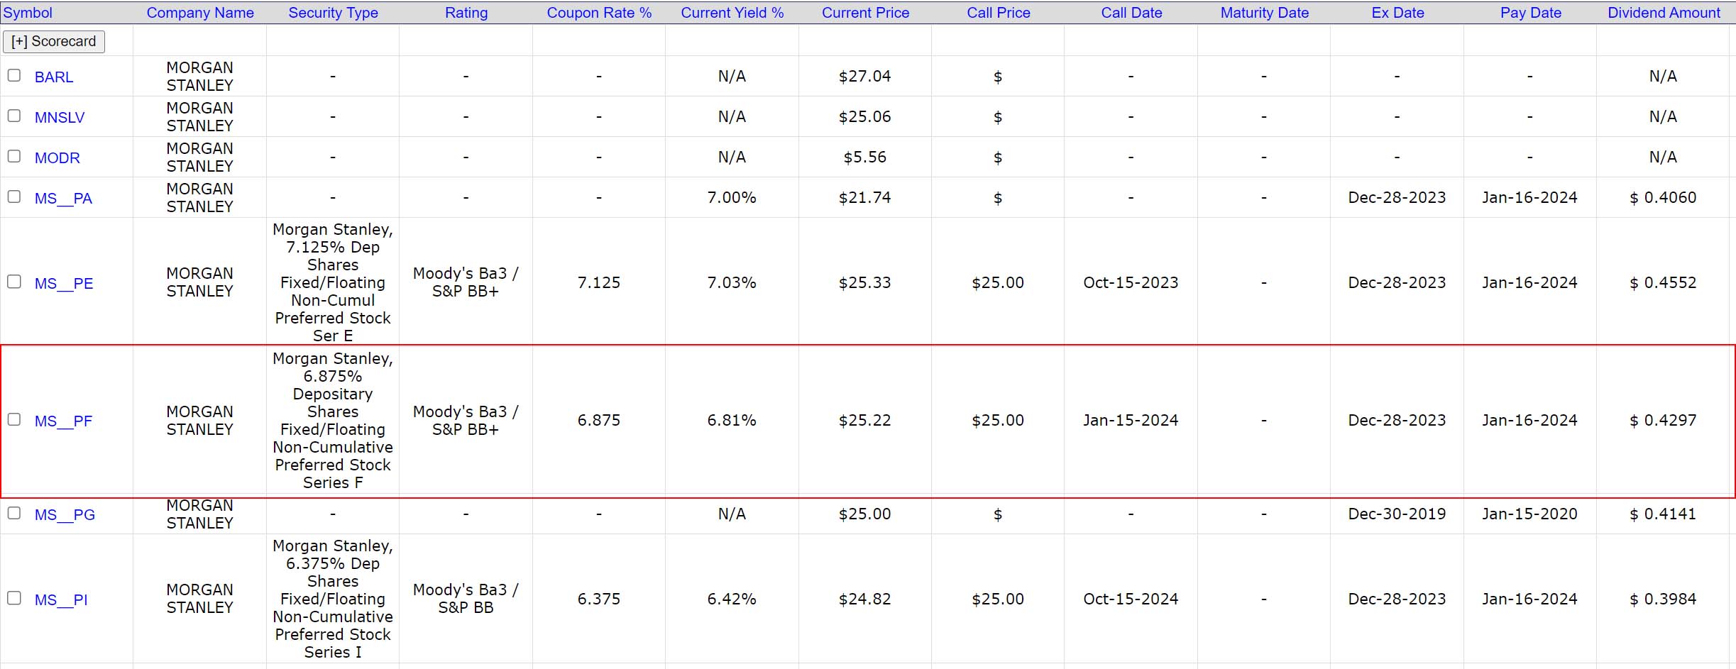This screenshot has height=669, width=1736.
Task: Click the Dec-30-2019 ex date
Action: click(1397, 514)
